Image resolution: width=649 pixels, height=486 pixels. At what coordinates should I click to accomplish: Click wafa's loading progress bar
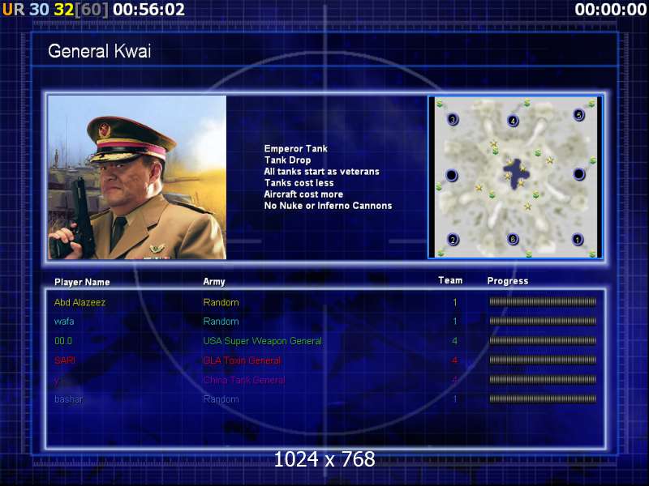[x=543, y=321]
